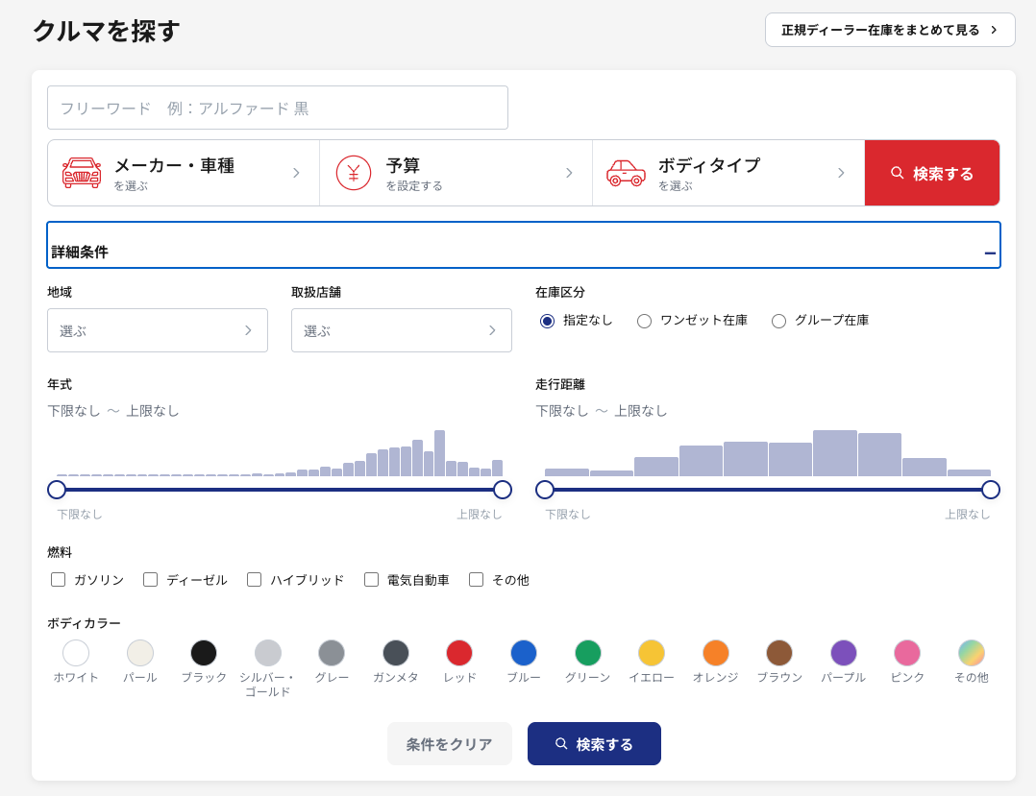Click the side-view car icon for ボディタイプ
Image resolution: width=1036 pixels, height=796 pixels.
626,173
